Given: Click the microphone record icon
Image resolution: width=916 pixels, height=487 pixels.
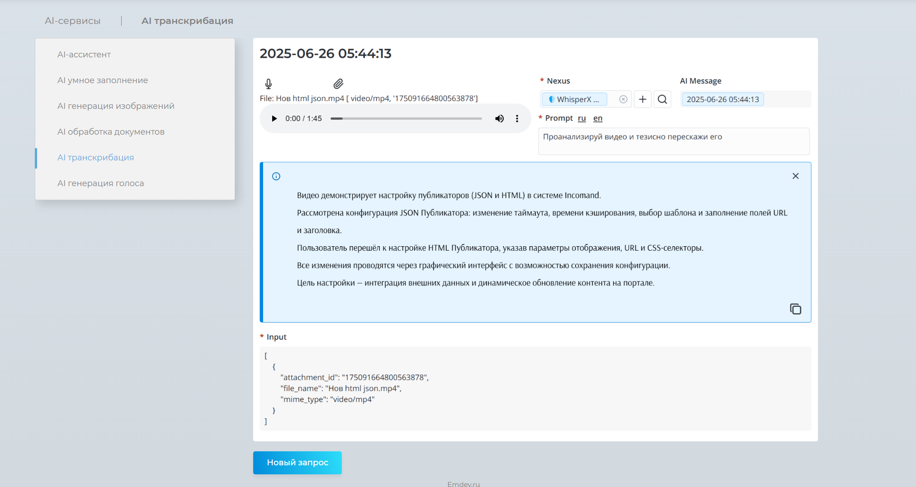Looking at the screenshot, I should [x=269, y=84].
